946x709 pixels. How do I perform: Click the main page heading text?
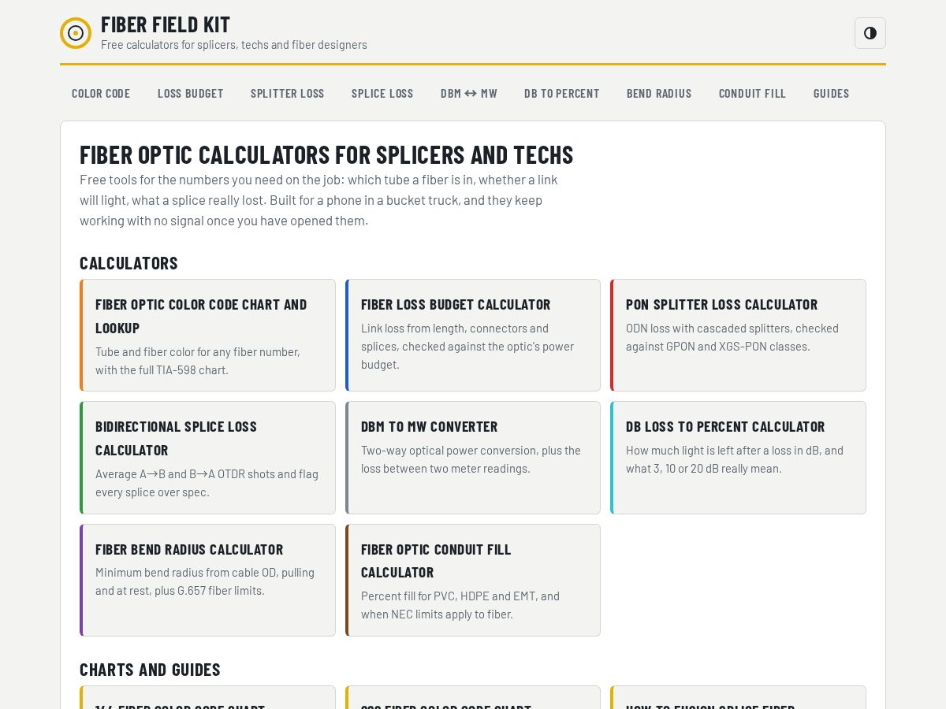coord(326,154)
